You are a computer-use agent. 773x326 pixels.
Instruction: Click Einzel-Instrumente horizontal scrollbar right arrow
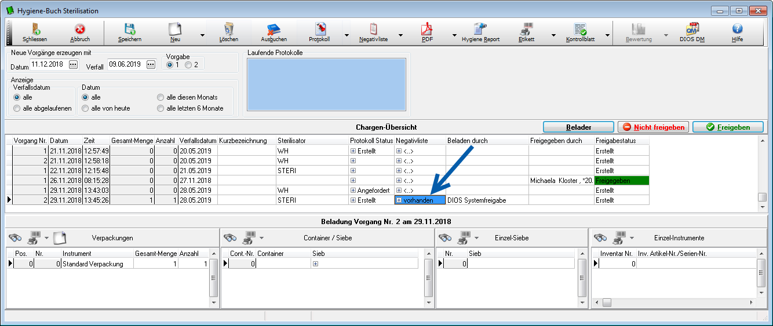tap(752, 302)
